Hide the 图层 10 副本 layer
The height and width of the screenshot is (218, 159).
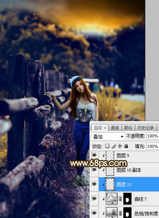click(x=94, y=170)
